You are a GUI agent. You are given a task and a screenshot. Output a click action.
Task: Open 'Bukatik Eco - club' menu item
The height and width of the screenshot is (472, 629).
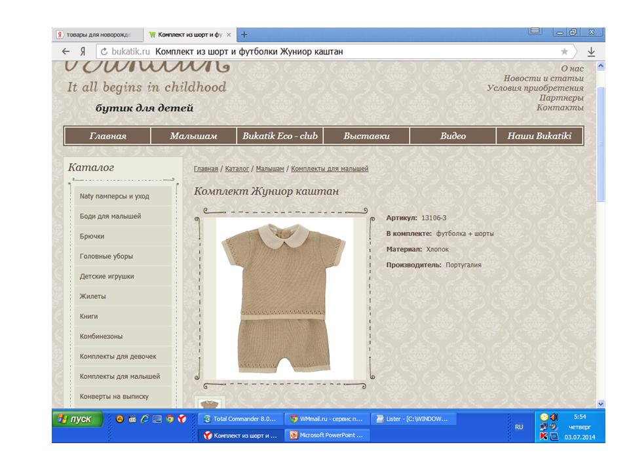pyautogui.click(x=280, y=136)
